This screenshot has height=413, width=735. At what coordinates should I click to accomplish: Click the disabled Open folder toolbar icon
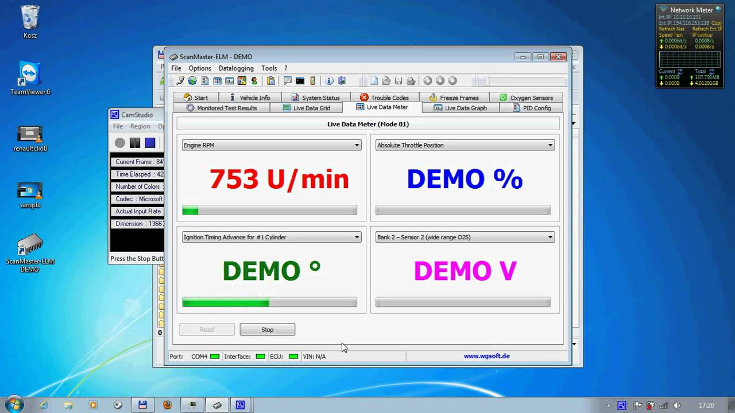(x=386, y=81)
